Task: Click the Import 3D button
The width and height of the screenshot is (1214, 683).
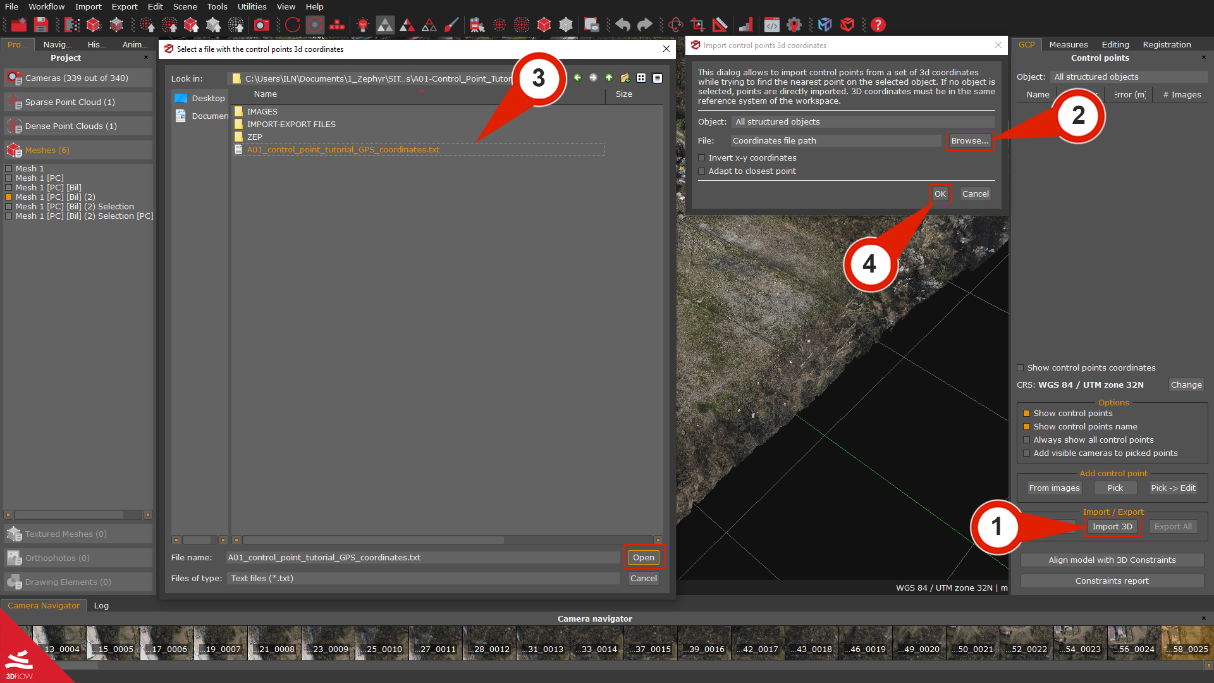Action: click(x=1113, y=526)
